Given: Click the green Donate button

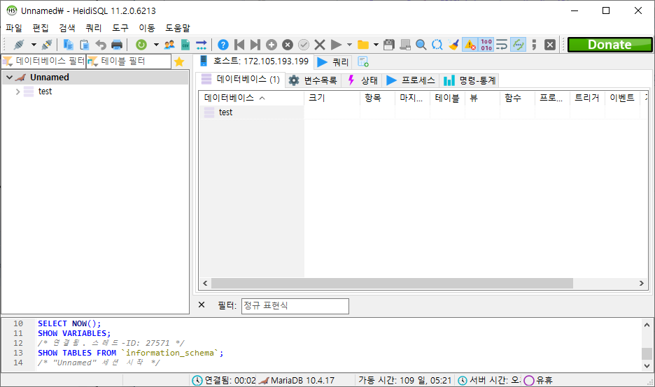Looking at the screenshot, I should 610,45.
